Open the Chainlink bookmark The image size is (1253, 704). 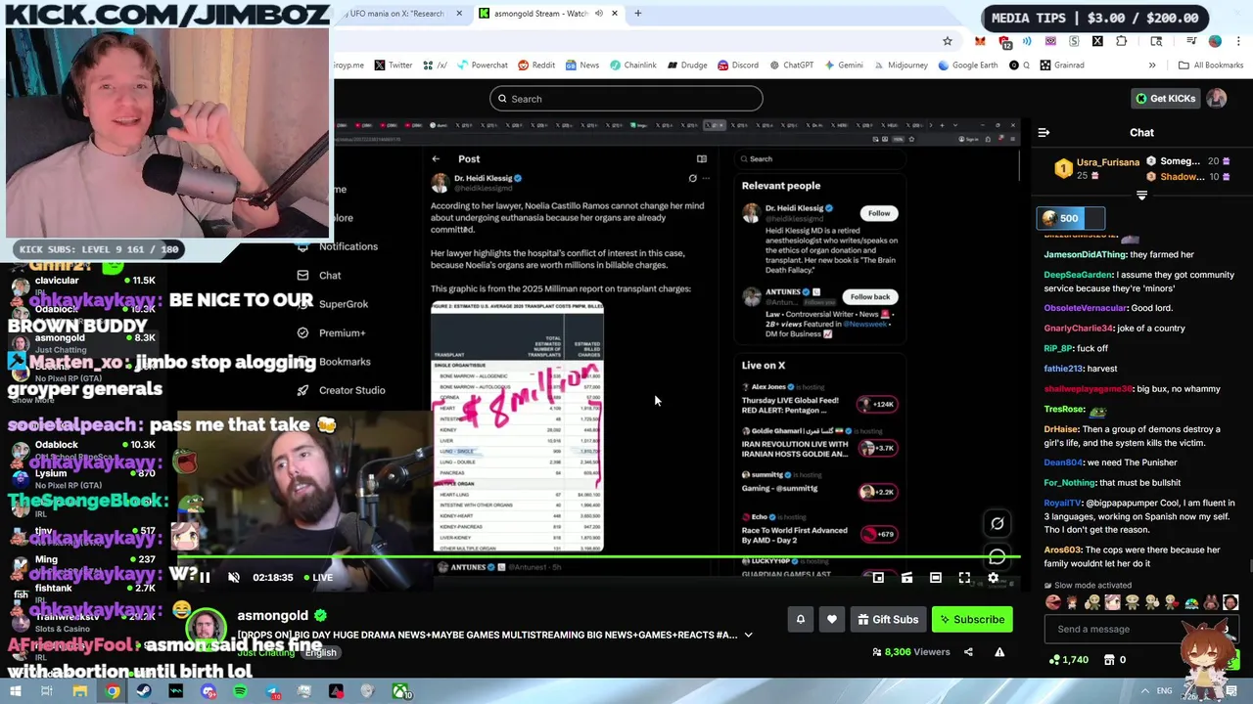click(x=633, y=66)
